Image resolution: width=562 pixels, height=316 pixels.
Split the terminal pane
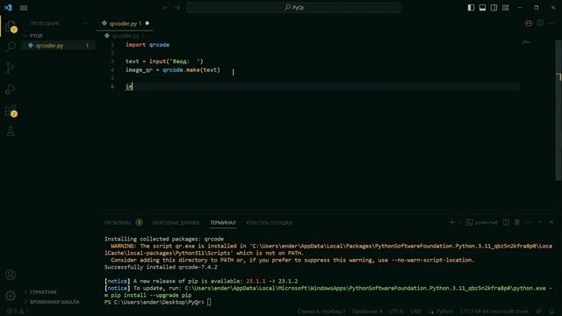[506, 222]
